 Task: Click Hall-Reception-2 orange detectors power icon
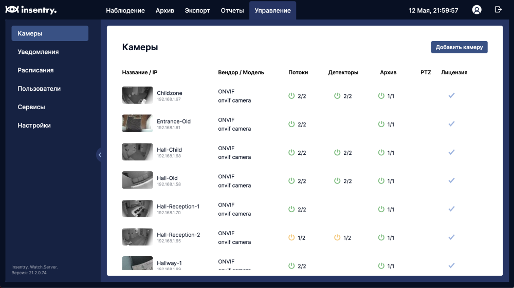[337, 238]
